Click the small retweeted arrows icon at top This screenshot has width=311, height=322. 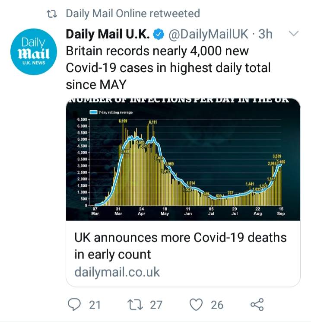pos(53,14)
